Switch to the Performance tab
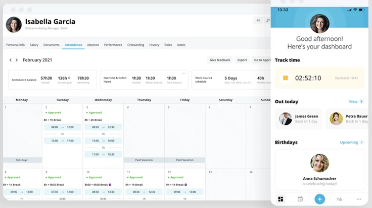 point(113,45)
